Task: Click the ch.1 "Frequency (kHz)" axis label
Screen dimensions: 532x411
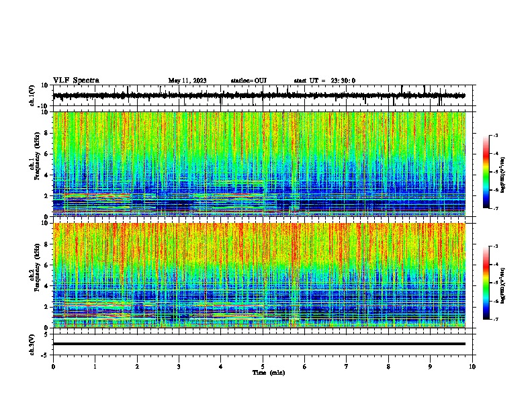Action: [x=37, y=156]
